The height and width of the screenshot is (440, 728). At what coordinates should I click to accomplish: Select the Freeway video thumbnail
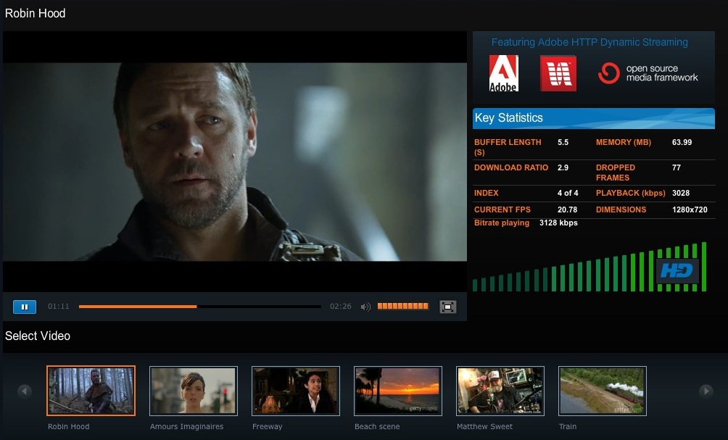tap(296, 391)
